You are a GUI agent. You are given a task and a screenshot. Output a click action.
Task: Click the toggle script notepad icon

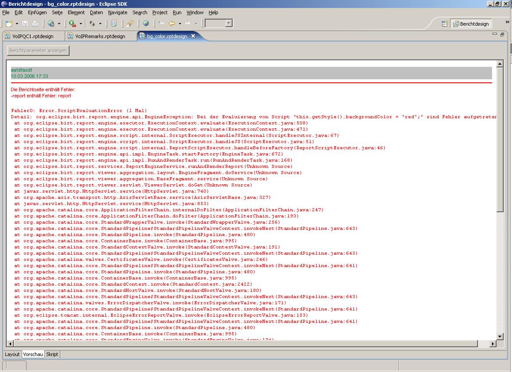pos(114,23)
